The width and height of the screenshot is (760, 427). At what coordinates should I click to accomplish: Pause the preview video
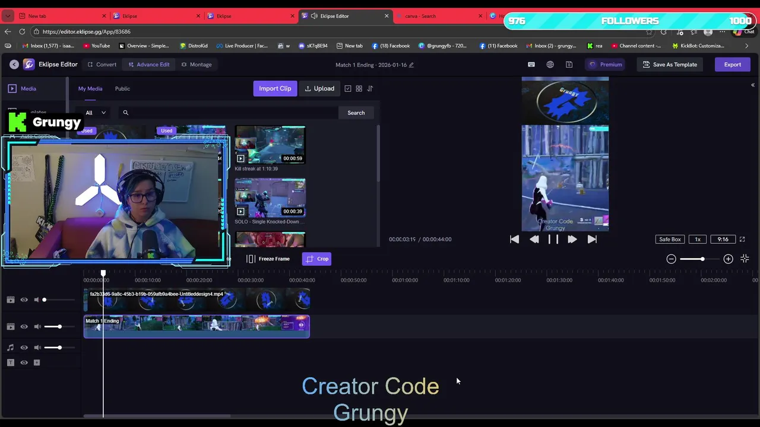(x=553, y=239)
